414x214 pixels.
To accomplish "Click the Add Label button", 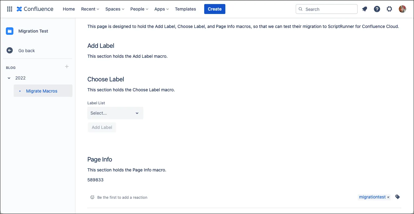I will tap(102, 127).
